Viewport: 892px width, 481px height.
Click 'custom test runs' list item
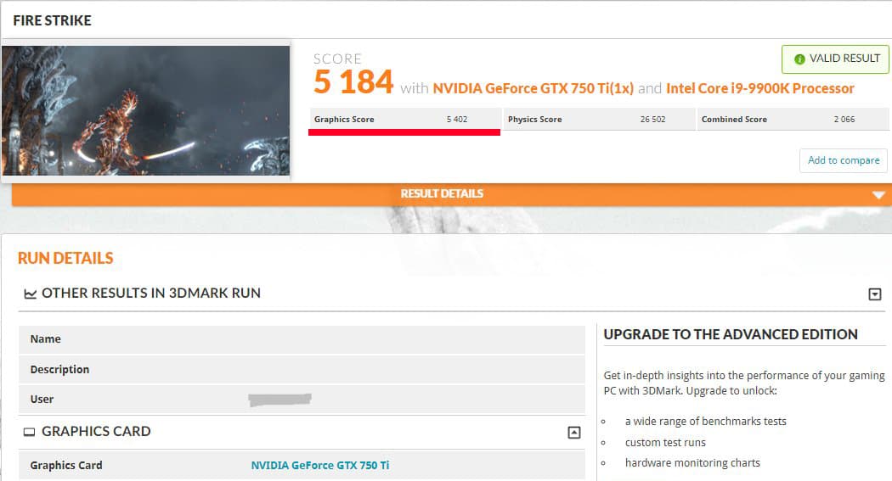665,442
